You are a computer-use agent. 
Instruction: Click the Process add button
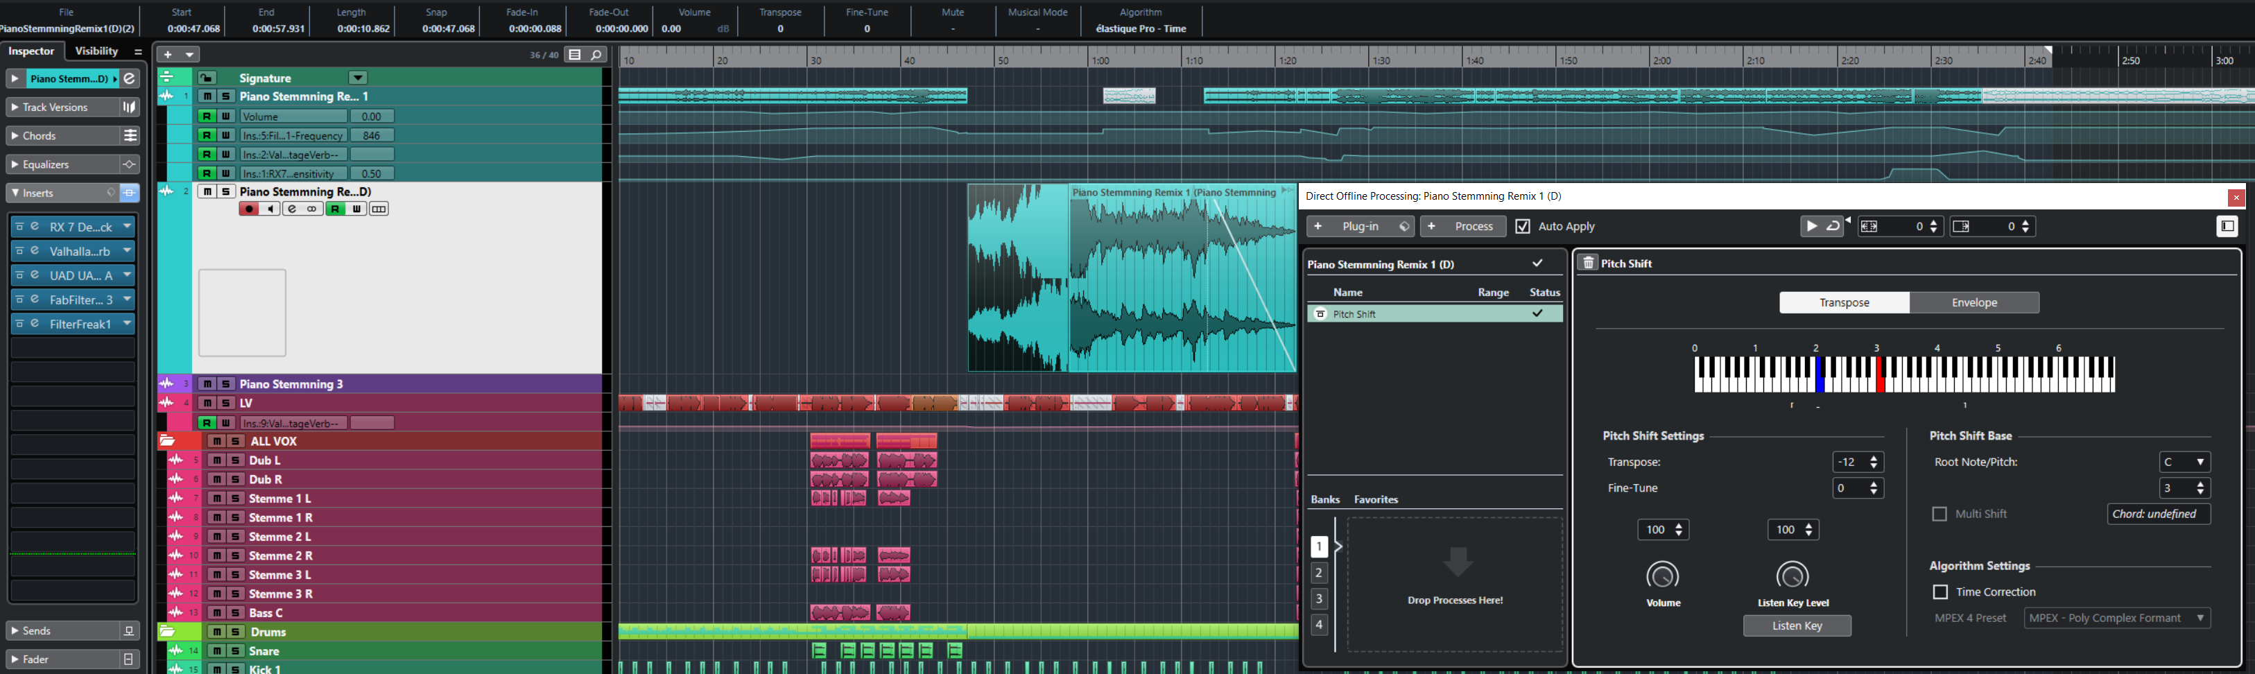point(1463,227)
